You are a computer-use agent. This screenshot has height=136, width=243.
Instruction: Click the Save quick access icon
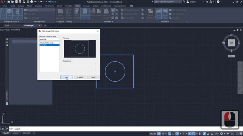[16, 2]
